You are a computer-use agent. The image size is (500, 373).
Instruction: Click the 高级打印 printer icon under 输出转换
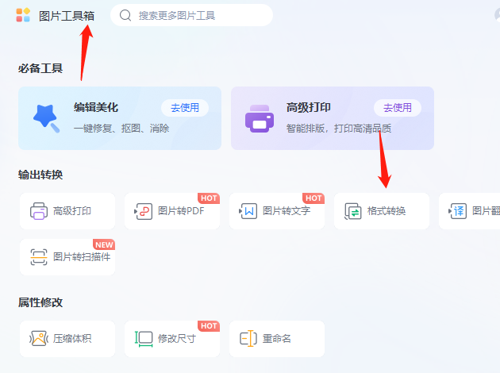(x=39, y=211)
